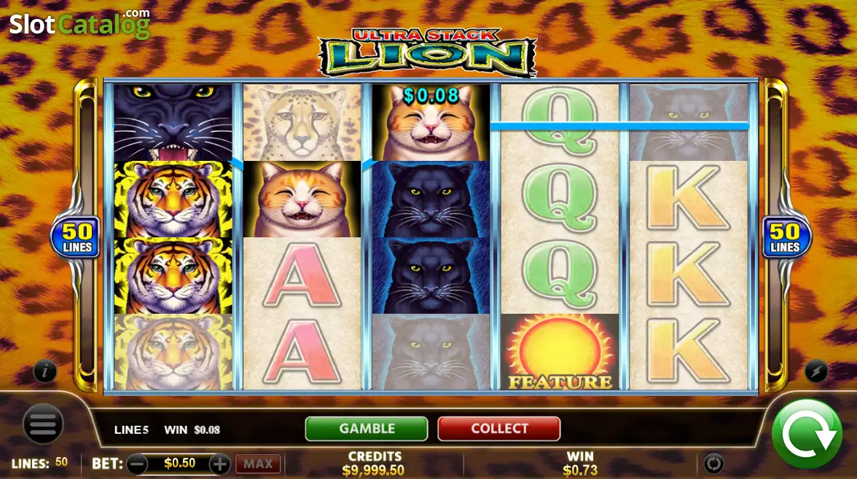
Task: Click the CREDITS balance display
Action: tap(374, 464)
